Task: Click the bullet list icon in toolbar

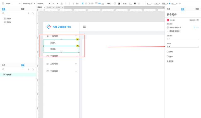Action: point(77,3)
